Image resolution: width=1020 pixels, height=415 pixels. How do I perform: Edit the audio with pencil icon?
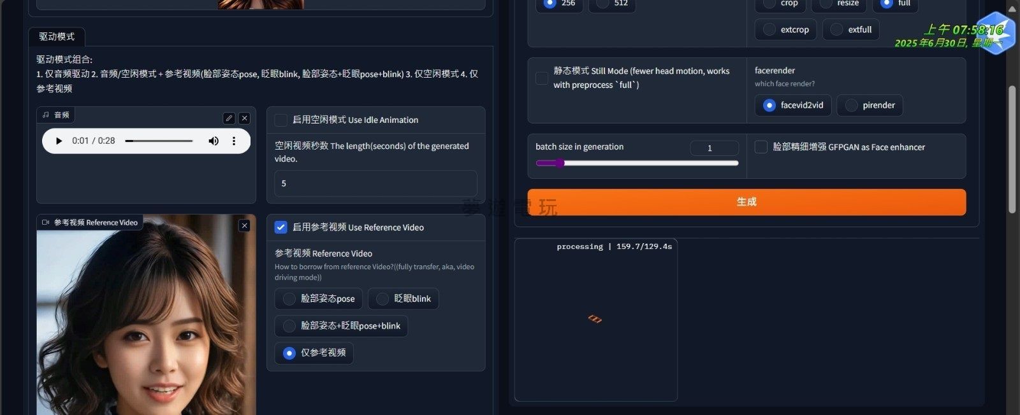(x=229, y=118)
